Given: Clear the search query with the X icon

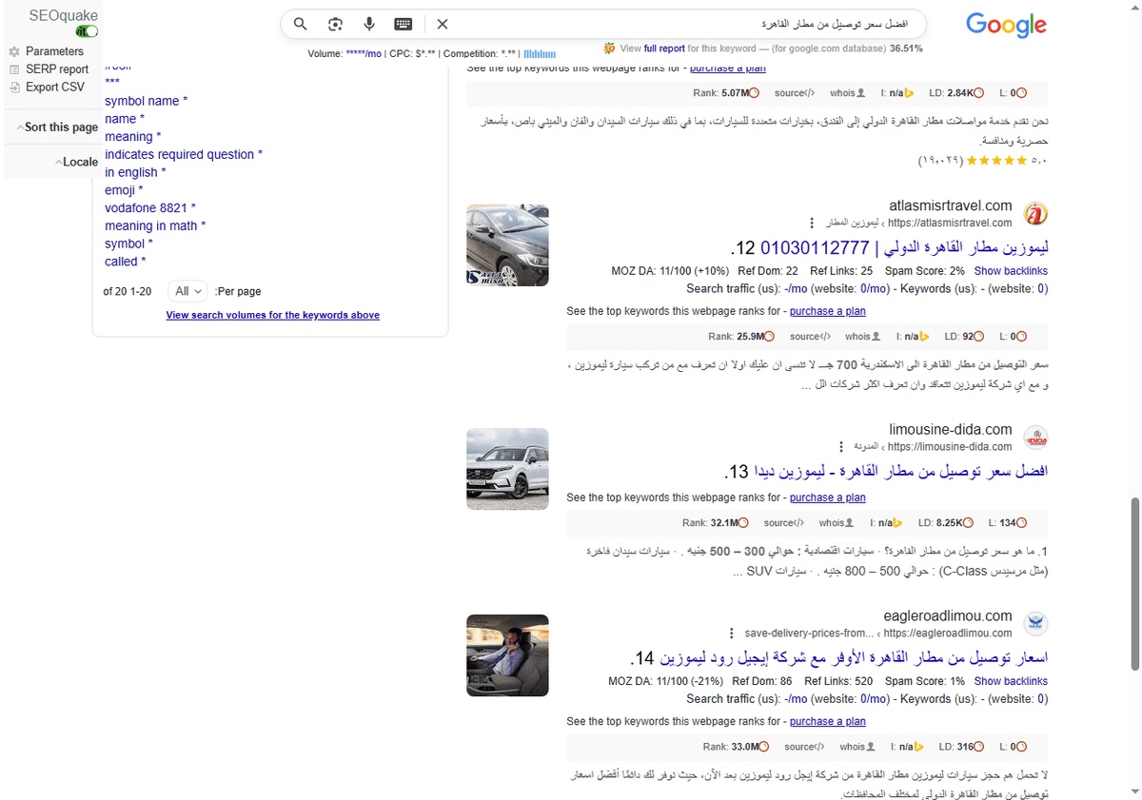Looking at the screenshot, I should coord(440,24).
